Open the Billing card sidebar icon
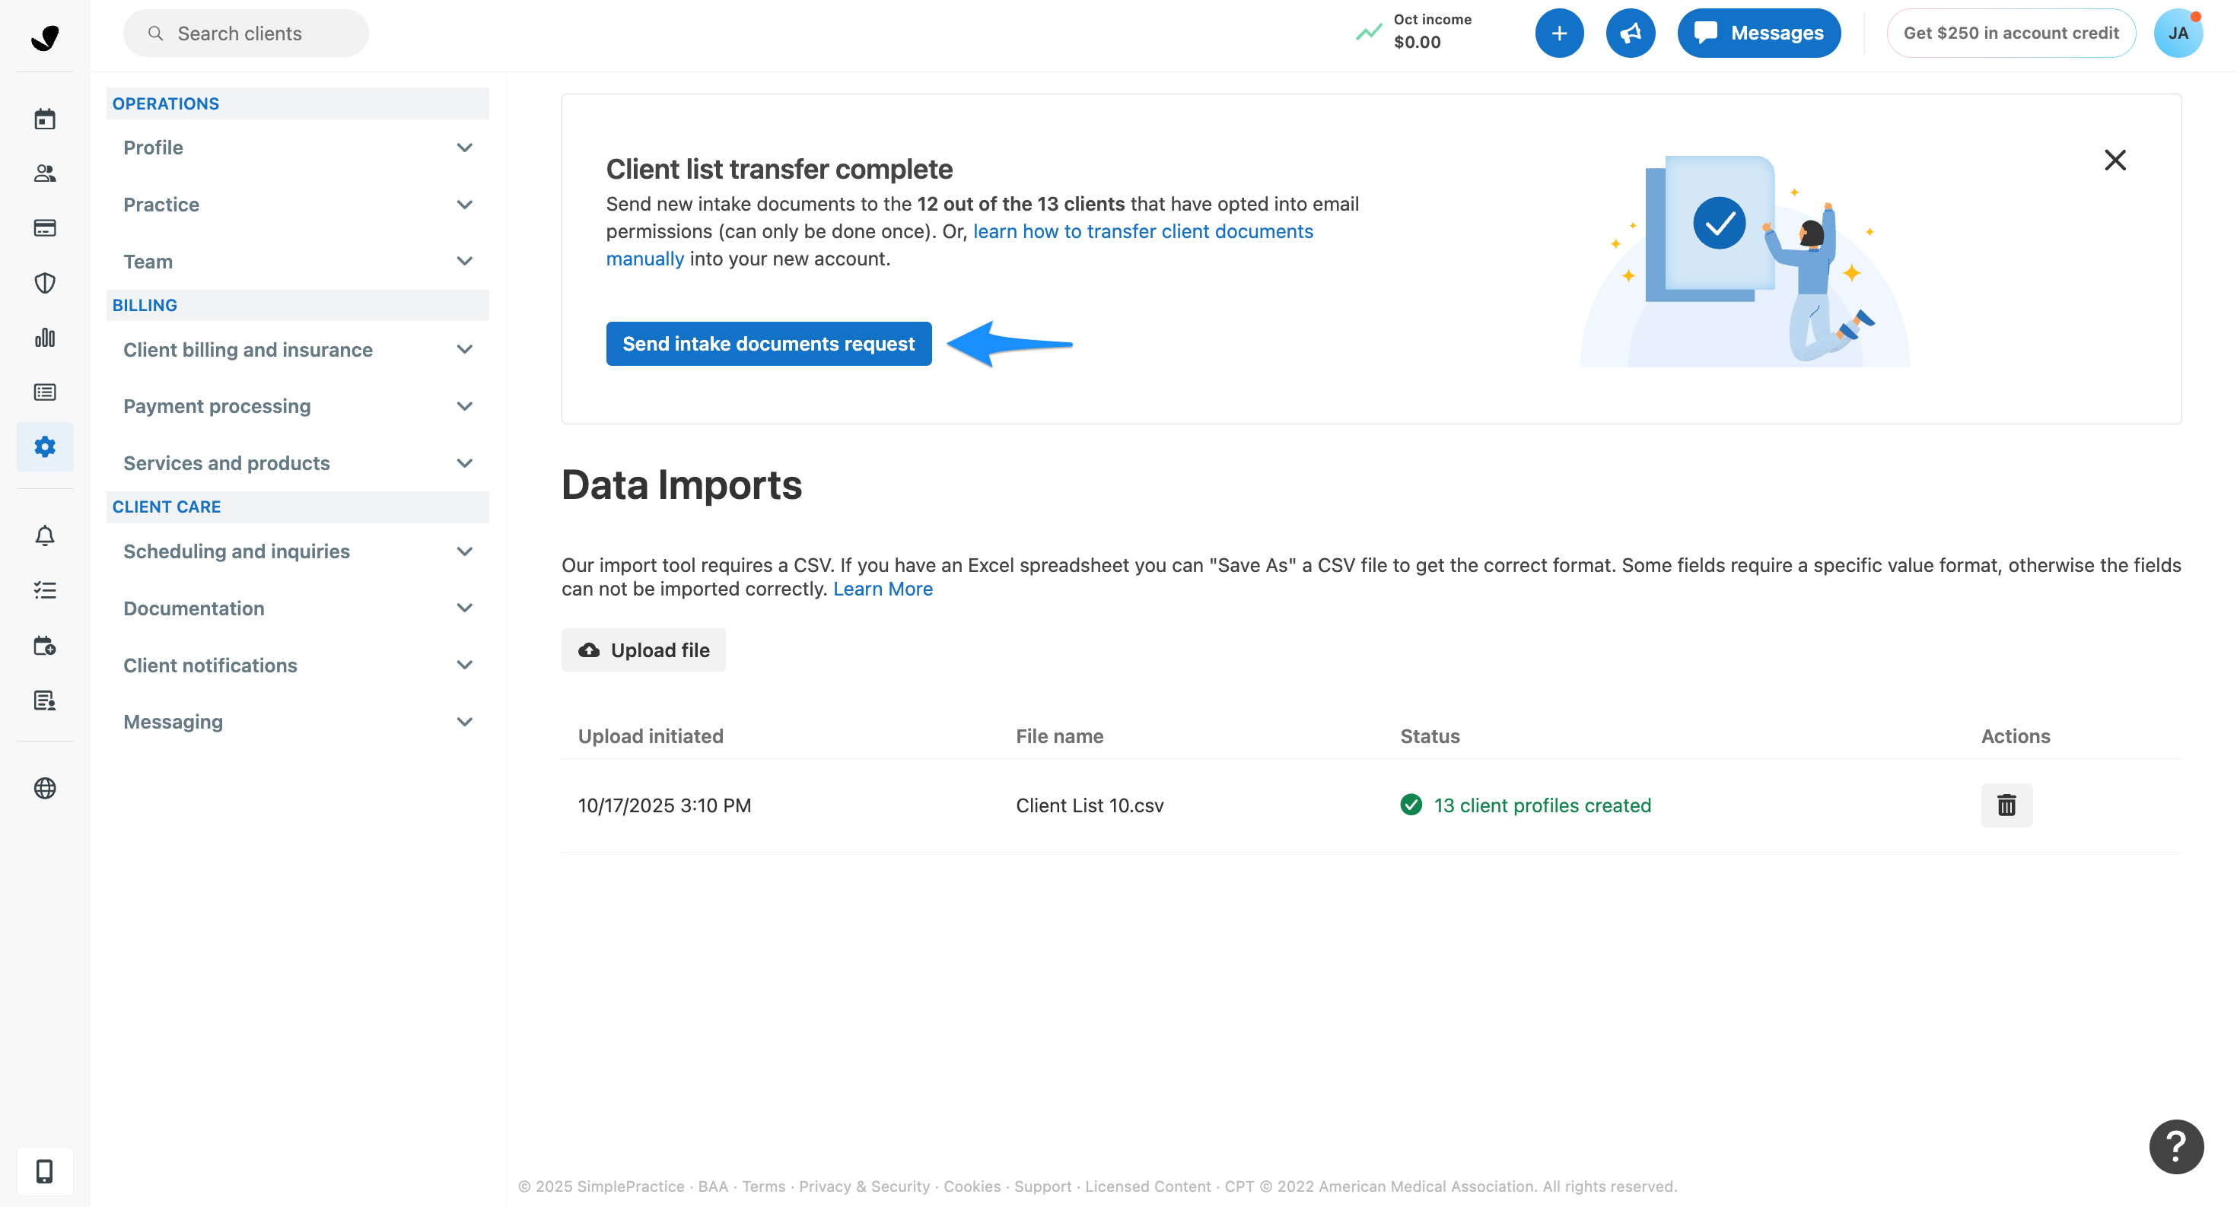 point(44,227)
